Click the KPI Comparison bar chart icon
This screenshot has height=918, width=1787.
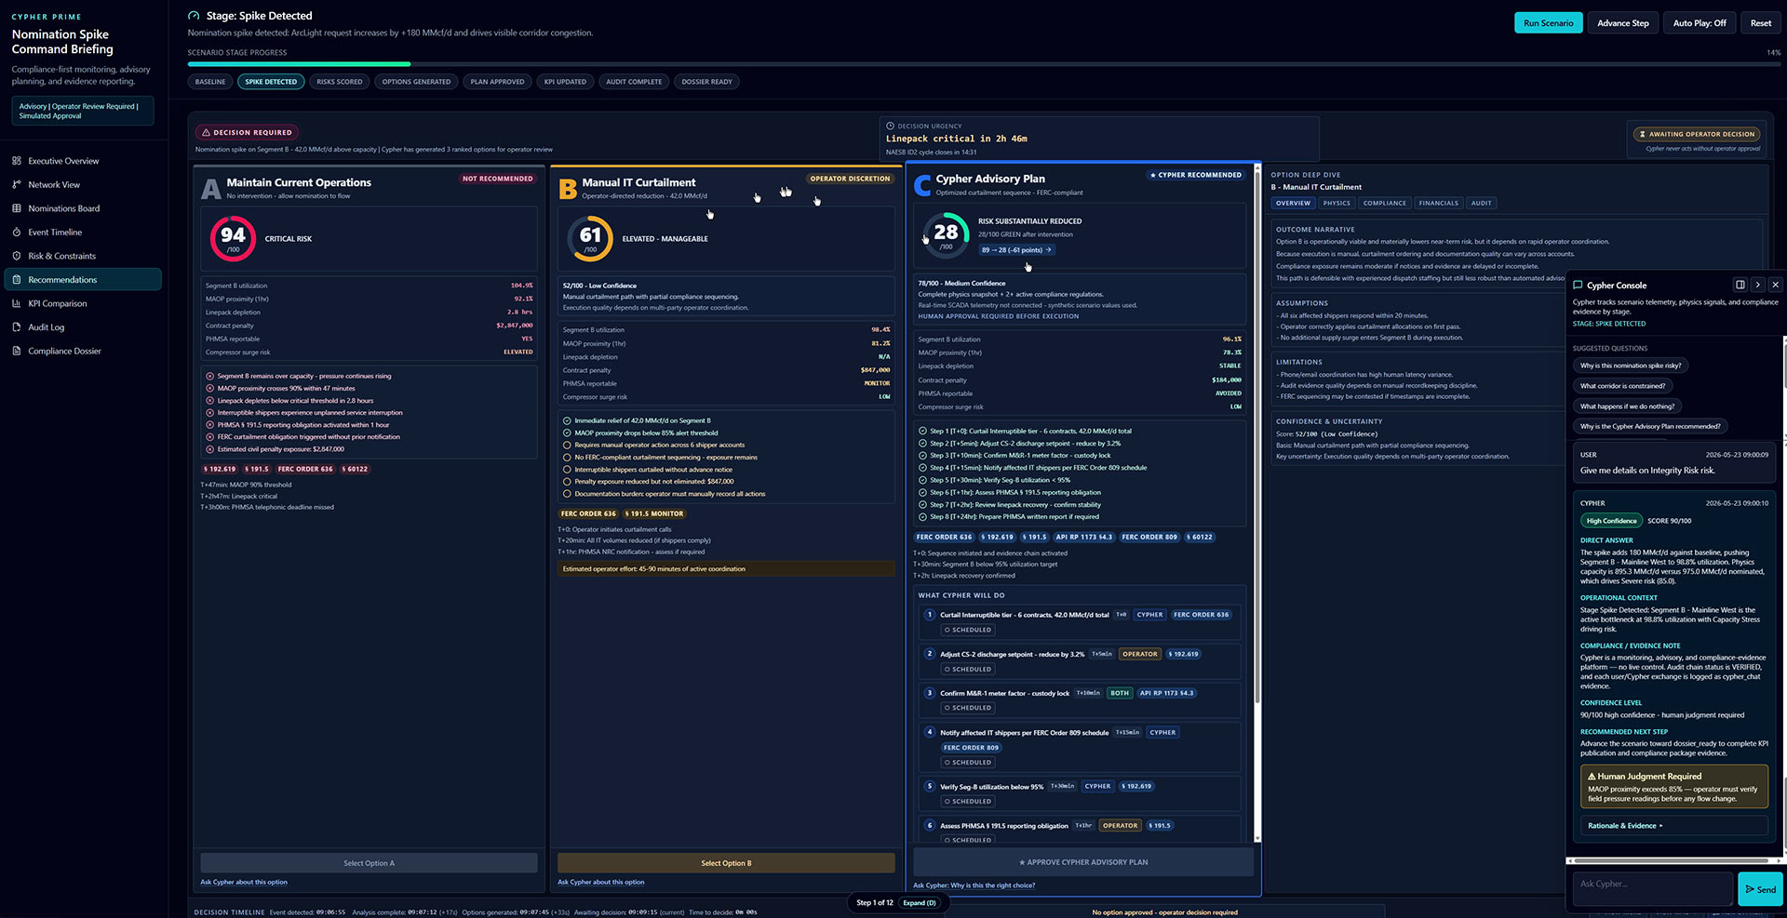click(x=17, y=303)
